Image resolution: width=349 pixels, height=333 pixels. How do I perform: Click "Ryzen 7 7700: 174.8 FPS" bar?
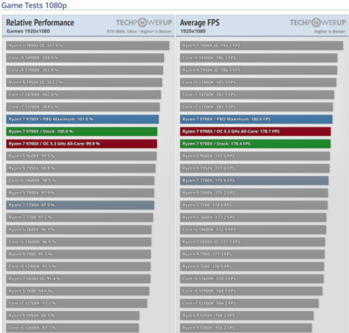click(254, 205)
